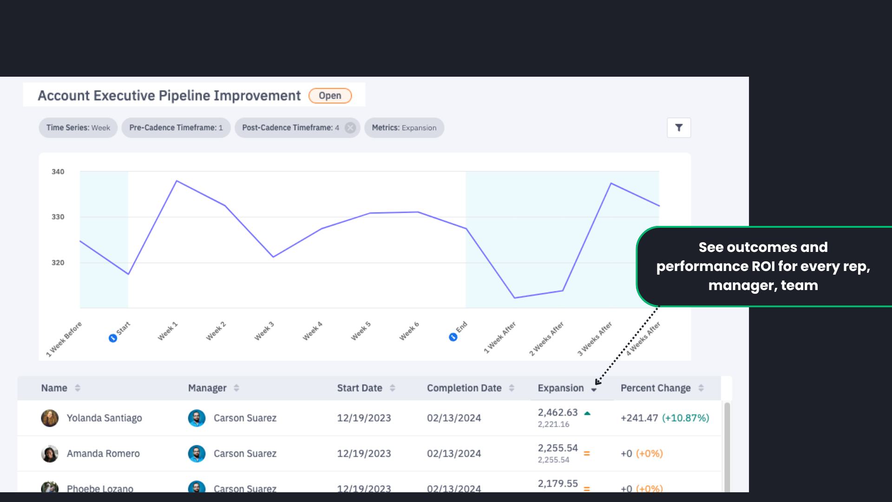Open Yolanda Santiago's name link
Viewport: 892px width, 502px height.
[x=105, y=418]
